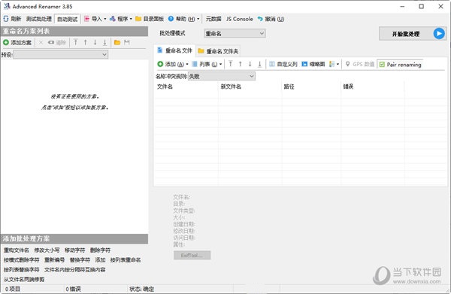Screen dimensions: 451x294
Task: Add the 替换字符 (Replace) method
Action: coord(80,260)
